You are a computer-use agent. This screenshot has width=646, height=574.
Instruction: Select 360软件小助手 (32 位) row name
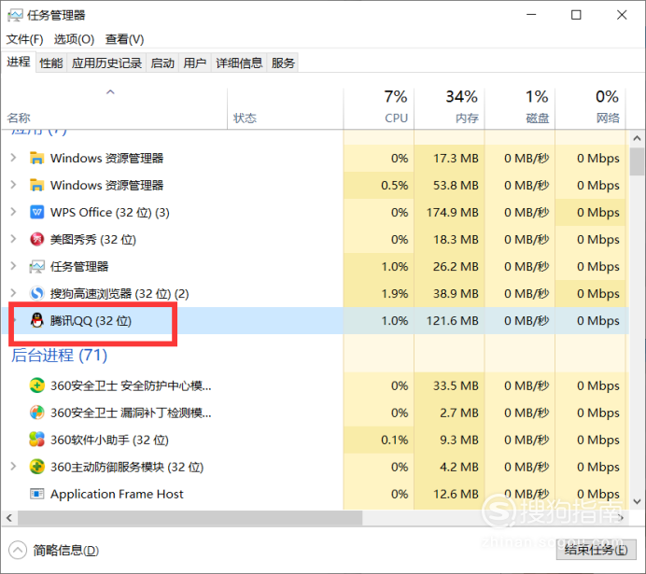[109, 441]
